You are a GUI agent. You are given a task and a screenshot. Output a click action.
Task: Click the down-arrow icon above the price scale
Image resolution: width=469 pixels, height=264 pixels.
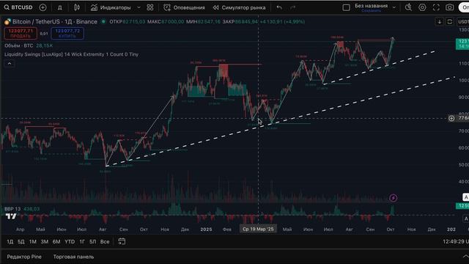440,21
